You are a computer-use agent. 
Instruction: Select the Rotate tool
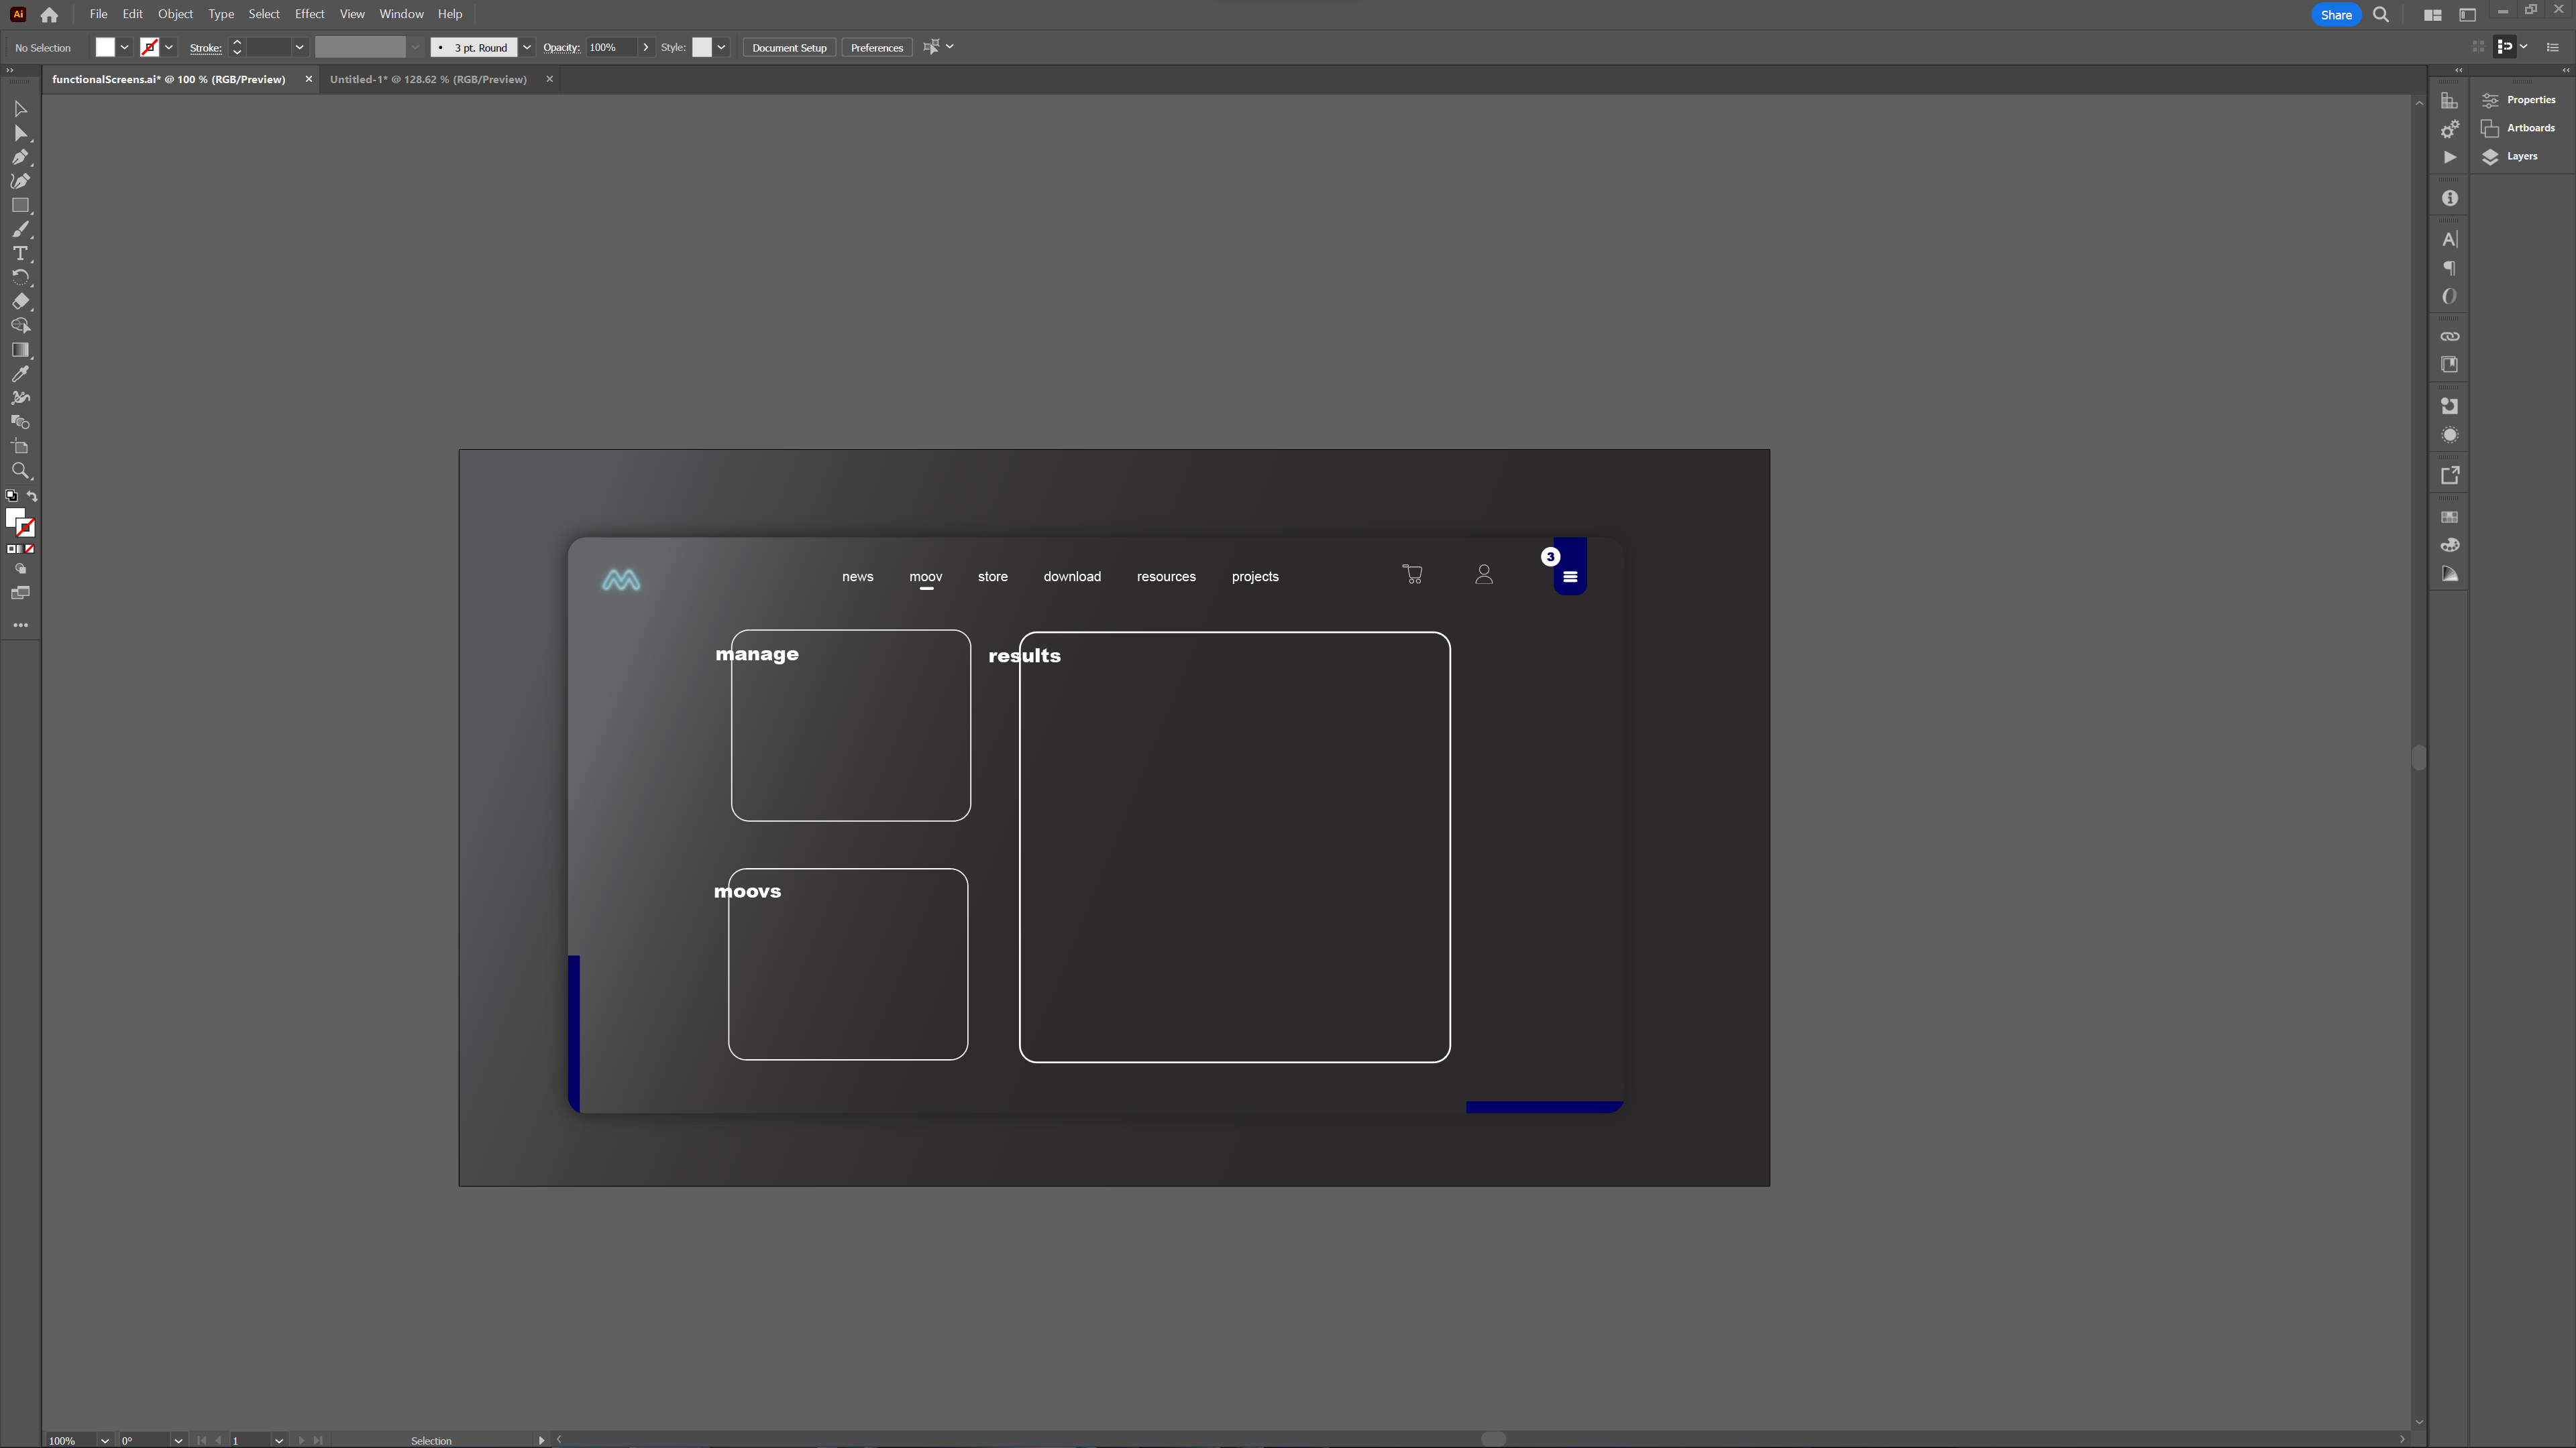(20, 278)
